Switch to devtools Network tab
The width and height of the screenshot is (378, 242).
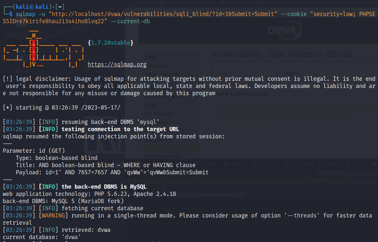click(x=234, y=164)
